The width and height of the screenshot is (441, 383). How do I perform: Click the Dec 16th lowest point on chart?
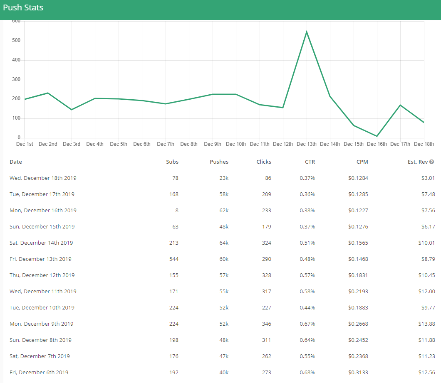(377, 136)
